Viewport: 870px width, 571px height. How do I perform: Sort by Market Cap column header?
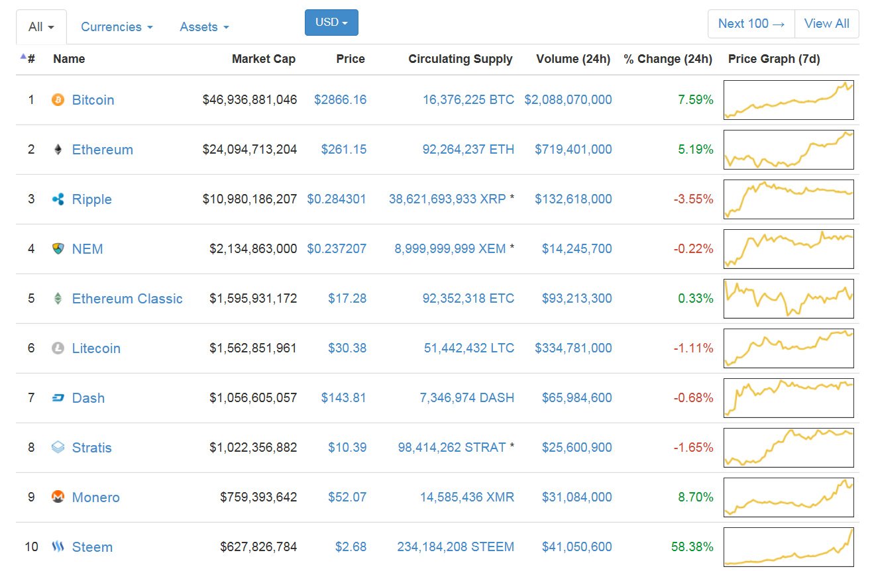(x=264, y=59)
